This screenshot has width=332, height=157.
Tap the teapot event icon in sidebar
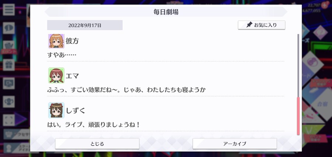click(9, 46)
